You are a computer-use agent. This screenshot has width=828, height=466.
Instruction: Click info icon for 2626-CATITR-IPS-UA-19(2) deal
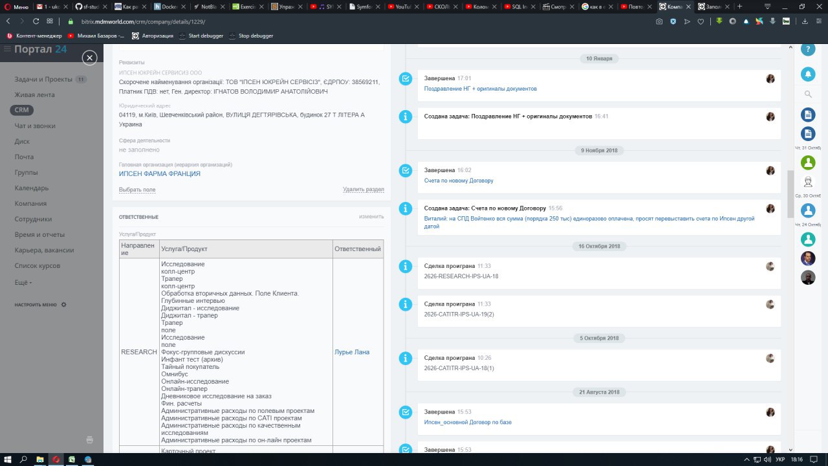[406, 304]
